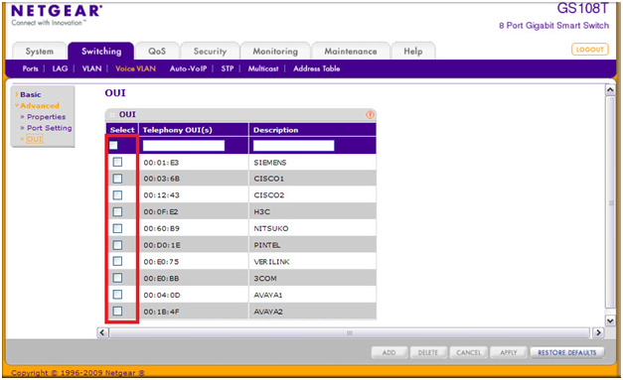Open the OUI panel help icon
623x380 pixels.
click(370, 115)
